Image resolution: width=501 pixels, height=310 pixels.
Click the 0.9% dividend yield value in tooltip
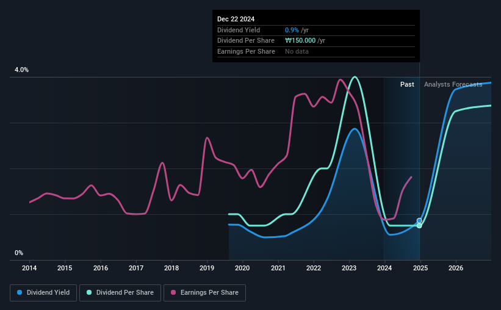pyautogui.click(x=292, y=30)
